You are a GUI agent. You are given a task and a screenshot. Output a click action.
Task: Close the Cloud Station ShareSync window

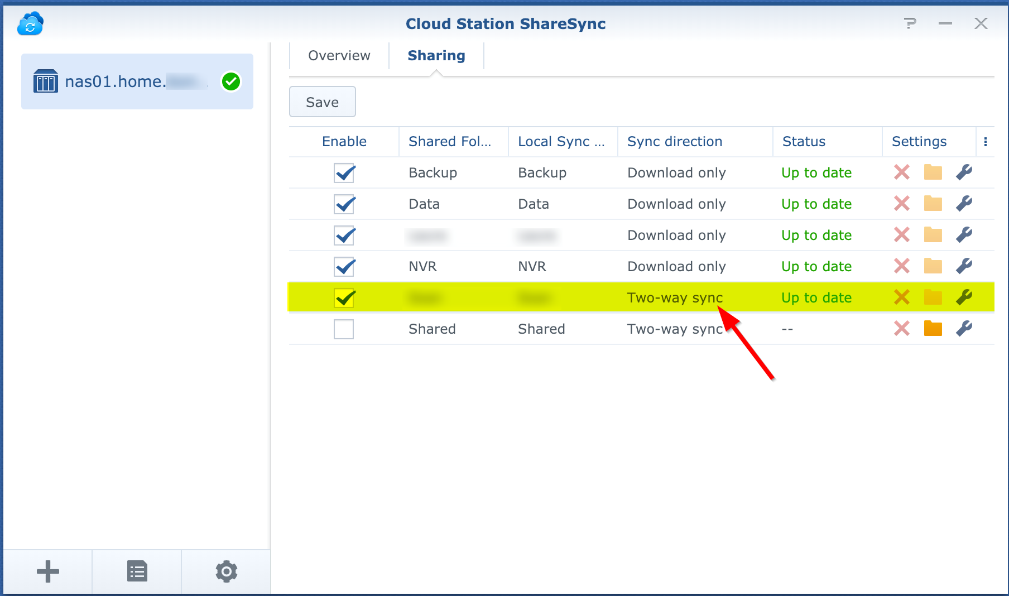981,23
